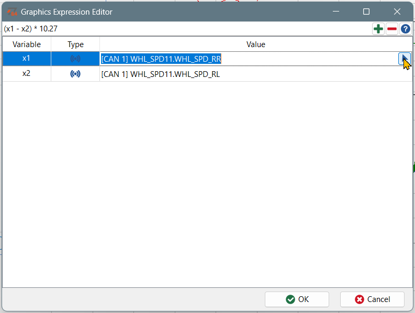
Task: Click the Cancel button
Action: (x=372, y=299)
